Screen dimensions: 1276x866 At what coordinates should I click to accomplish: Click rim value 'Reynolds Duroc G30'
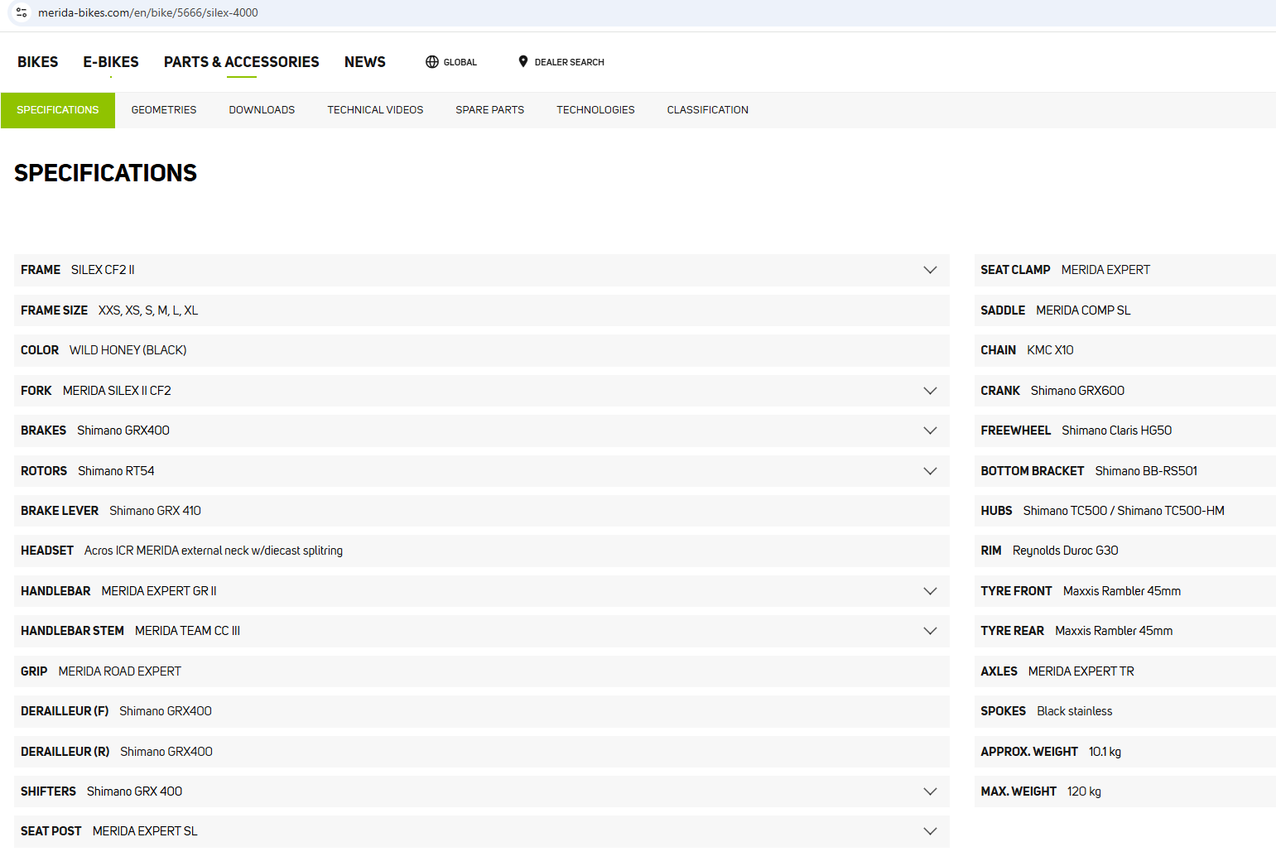[1066, 551]
